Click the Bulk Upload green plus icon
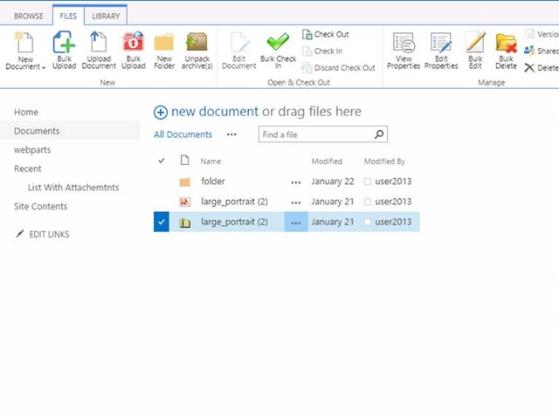Screen dimensions: 559x419 click(x=64, y=44)
